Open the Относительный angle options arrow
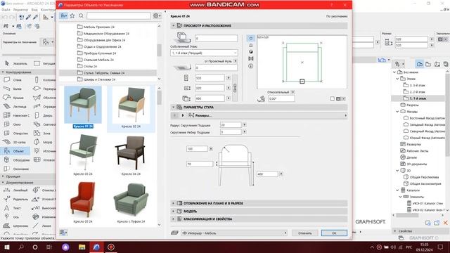The image size is (450, 253). tap(292, 92)
